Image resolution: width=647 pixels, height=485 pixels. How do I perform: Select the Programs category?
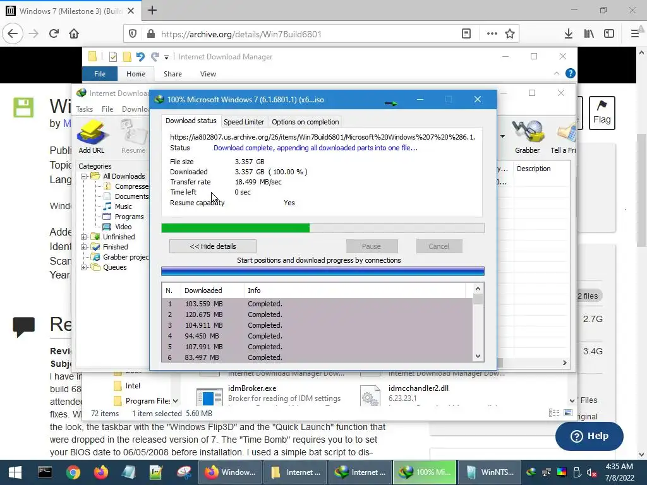pos(129,217)
